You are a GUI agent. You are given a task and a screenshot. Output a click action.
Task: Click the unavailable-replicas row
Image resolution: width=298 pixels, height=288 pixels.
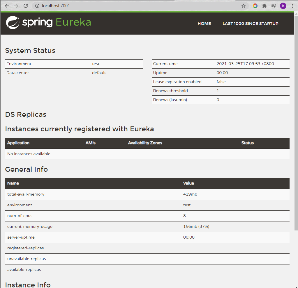[x=147, y=259]
